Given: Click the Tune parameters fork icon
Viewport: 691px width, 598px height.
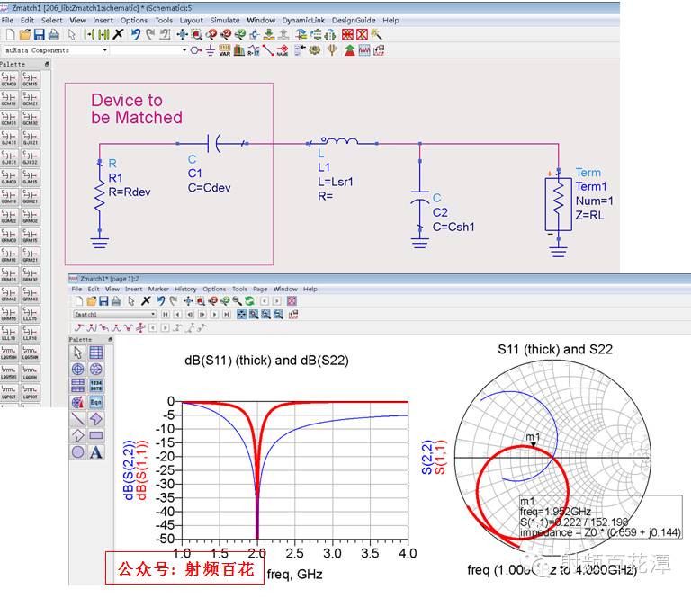Looking at the screenshot, I should click(x=332, y=50).
